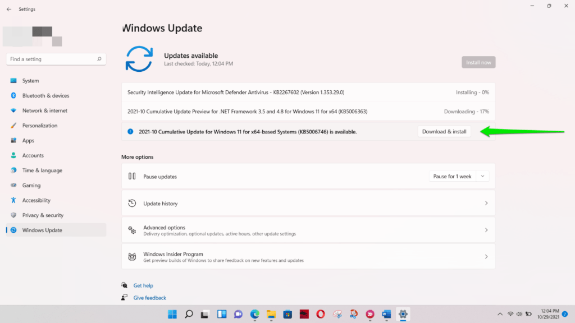Click the Privacy & security shield icon
The height and width of the screenshot is (323, 575).
click(13, 215)
